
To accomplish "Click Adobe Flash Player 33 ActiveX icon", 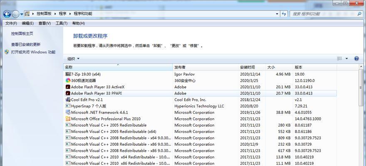I will [x=68, y=87].
